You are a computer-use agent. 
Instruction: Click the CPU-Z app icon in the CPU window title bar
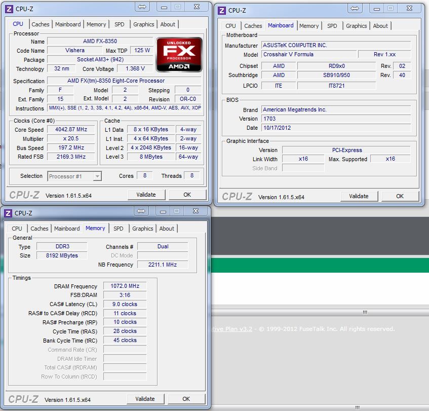point(9,9)
